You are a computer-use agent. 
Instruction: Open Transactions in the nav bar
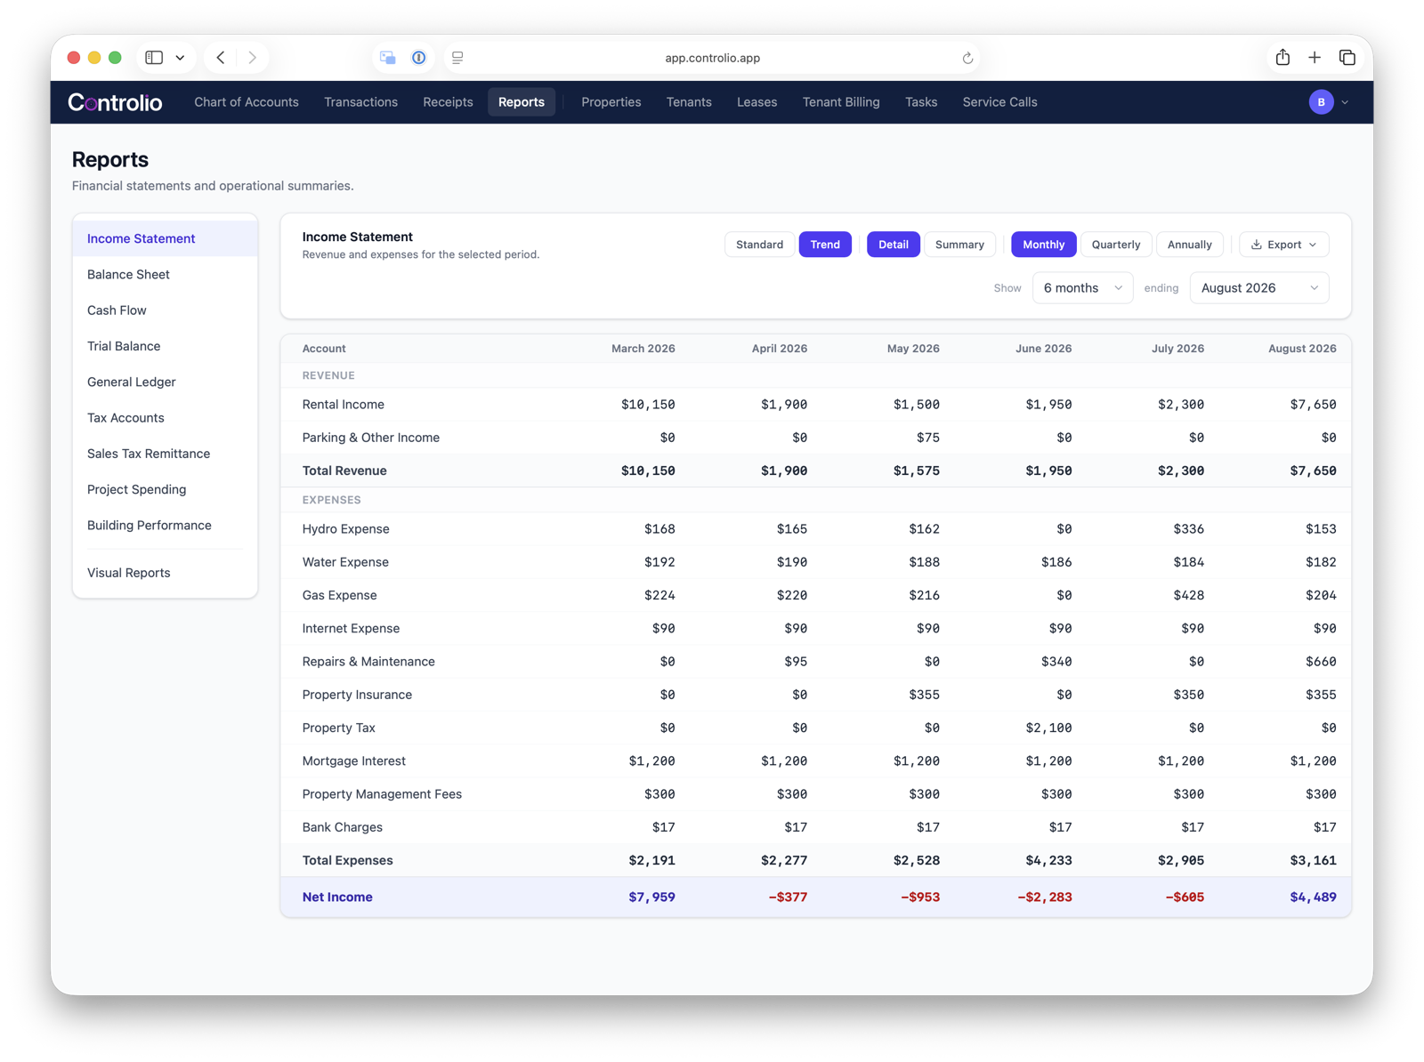click(360, 102)
